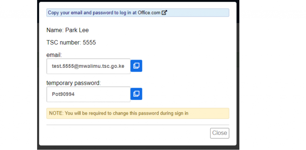Click inside the temporary password field
Image resolution: width=306 pixels, height=150 pixels.
point(88,94)
